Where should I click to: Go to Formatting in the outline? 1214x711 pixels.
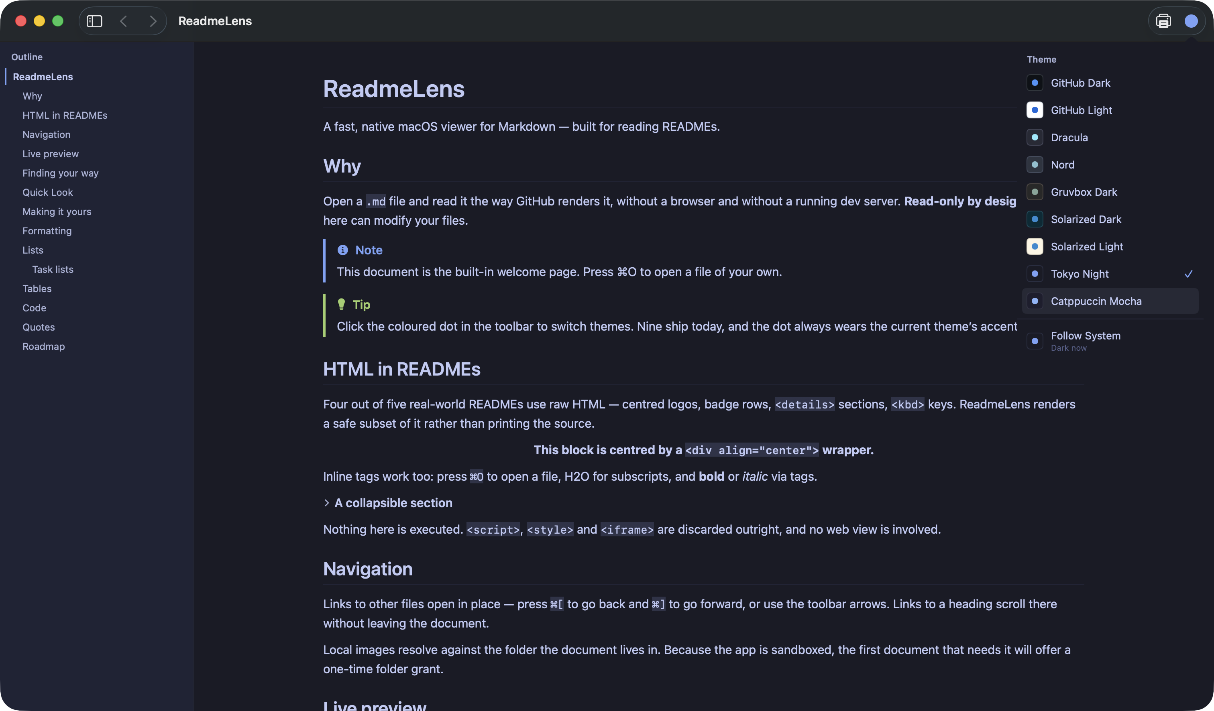pos(47,231)
